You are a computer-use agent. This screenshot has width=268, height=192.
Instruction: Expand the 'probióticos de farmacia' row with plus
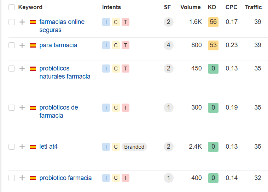22,108
